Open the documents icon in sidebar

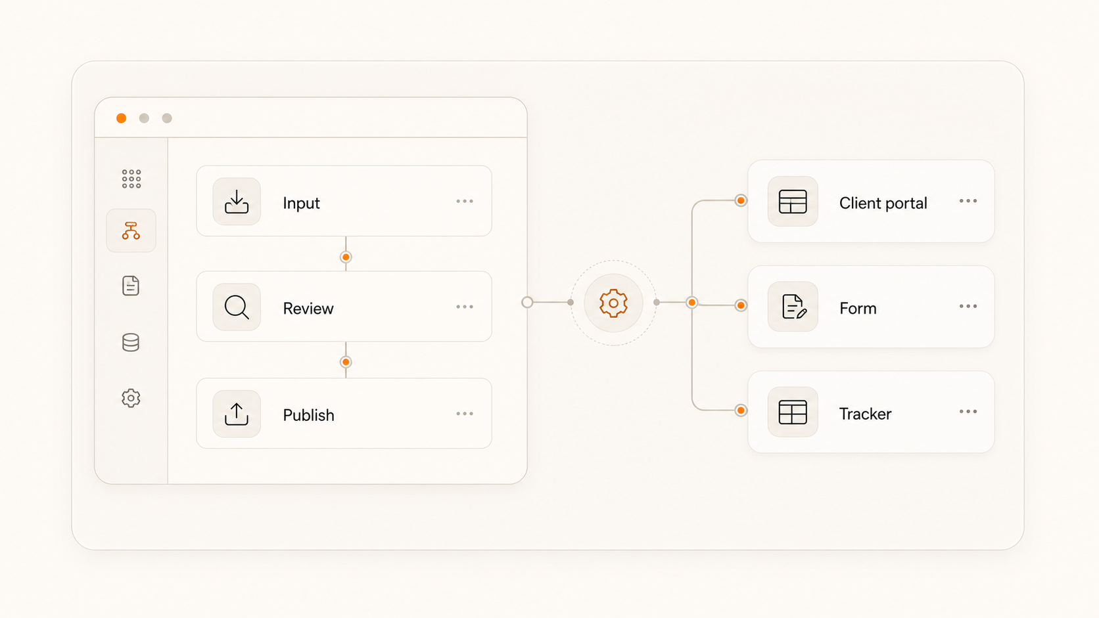coord(131,286)
